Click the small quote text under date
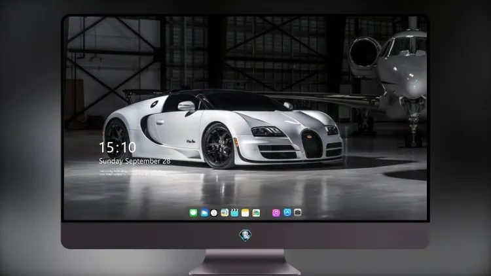This screenshot has width=491, height=276. (x=132, y=173)
